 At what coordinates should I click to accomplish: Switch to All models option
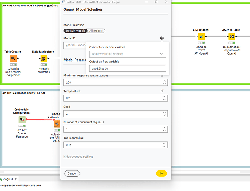pos(96,31)
